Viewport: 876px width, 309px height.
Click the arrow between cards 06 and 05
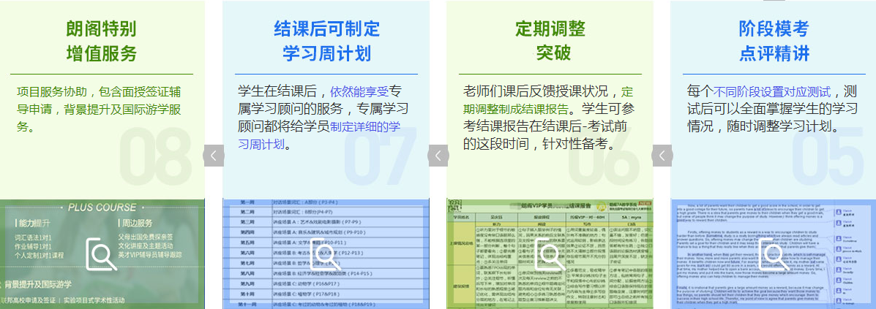point(662,156)
